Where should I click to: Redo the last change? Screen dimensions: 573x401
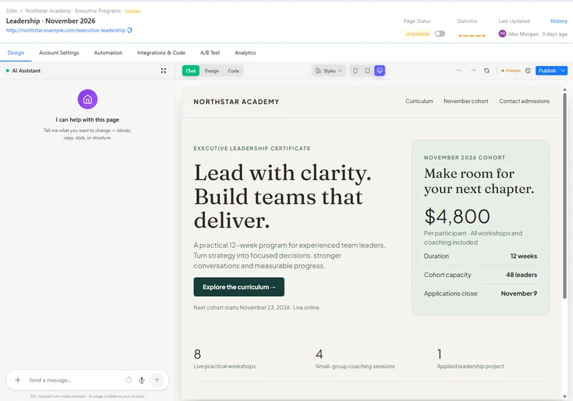[x=473, y=70]
